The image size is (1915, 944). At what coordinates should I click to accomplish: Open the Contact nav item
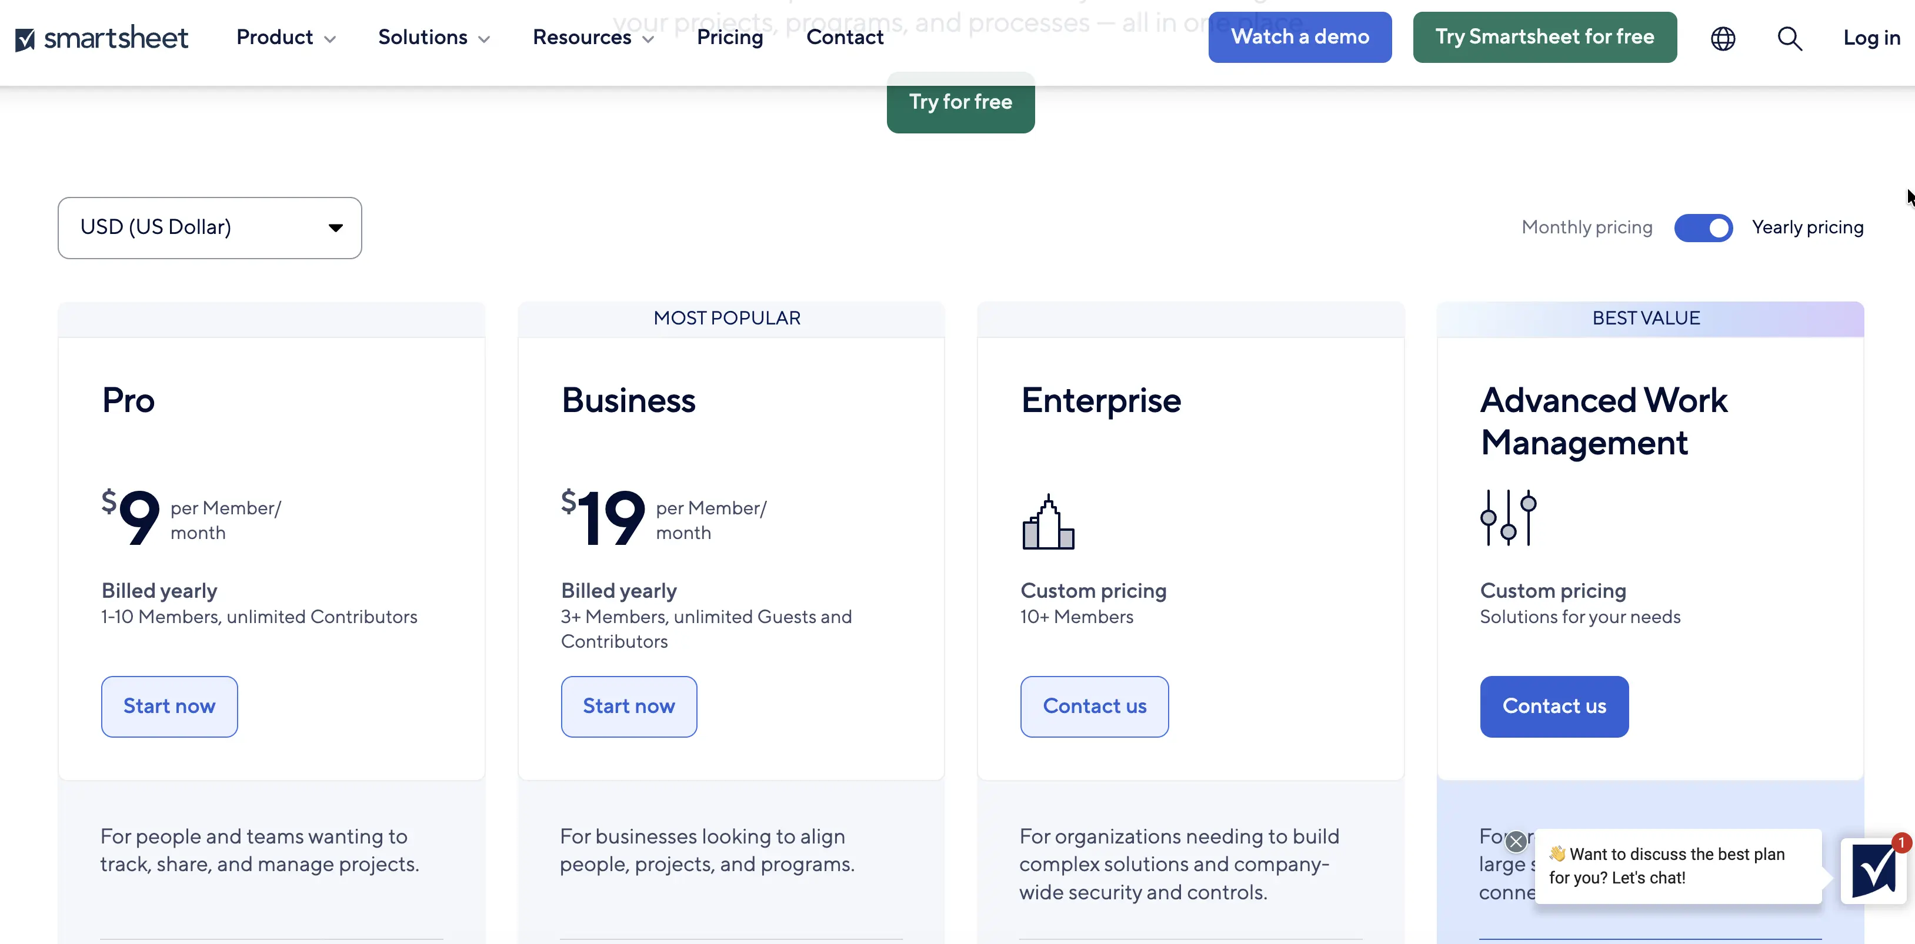pos(845,37)
